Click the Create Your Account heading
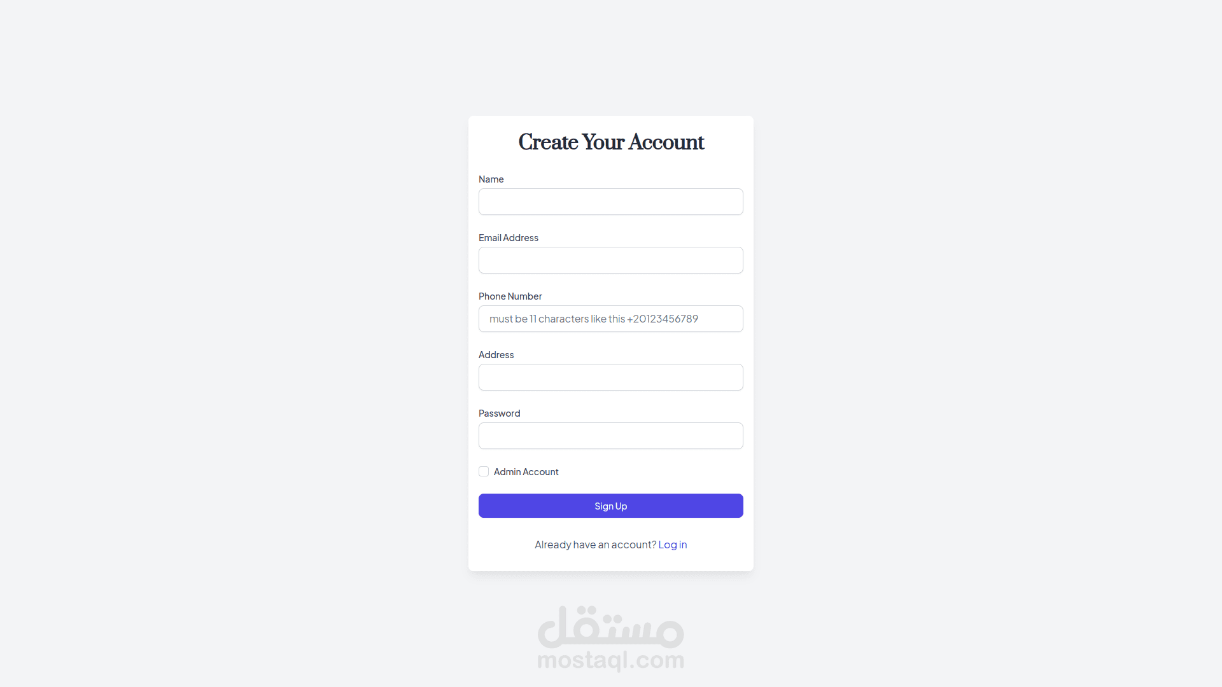Viewport: 1222px width, 687px height. pos(610,142)
